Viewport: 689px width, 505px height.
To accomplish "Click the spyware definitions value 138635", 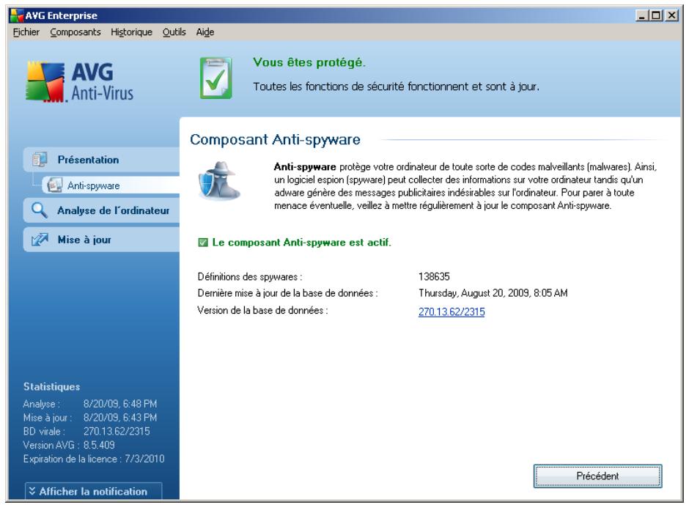I will click(434, 276).
